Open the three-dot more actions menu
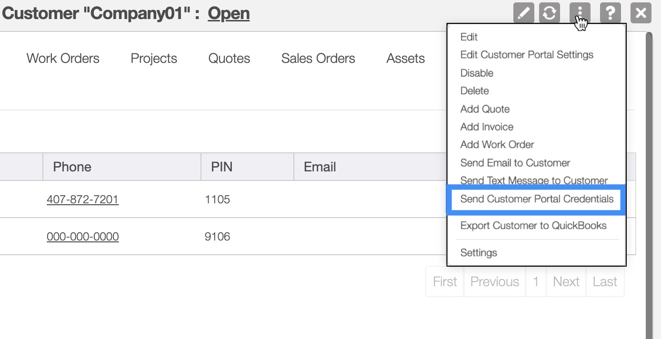 tap(580, 13)
